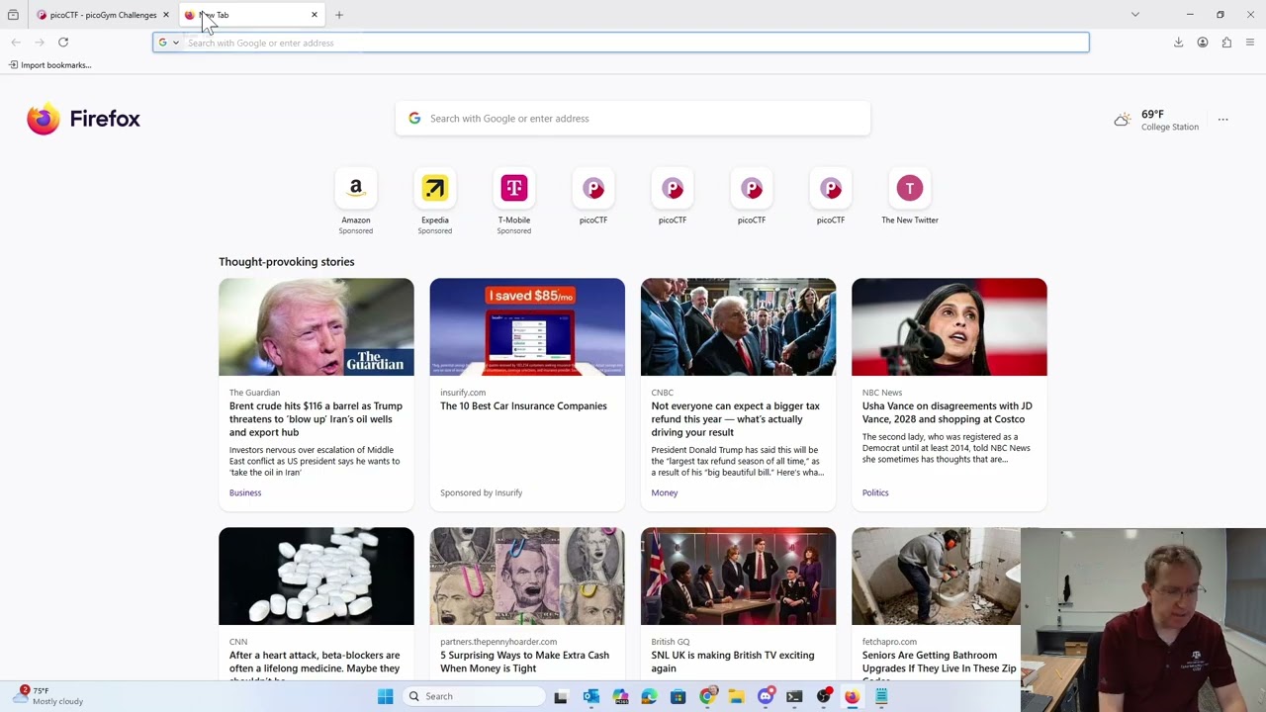Open Discord from the taskbar
This screenshot has height=712, width=1266.
(766, 696)
